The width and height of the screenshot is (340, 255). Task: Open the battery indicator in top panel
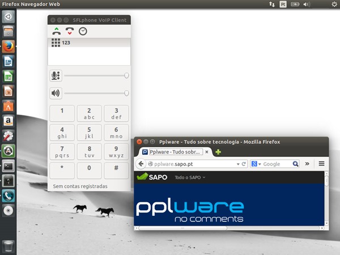tap(295, 4)
